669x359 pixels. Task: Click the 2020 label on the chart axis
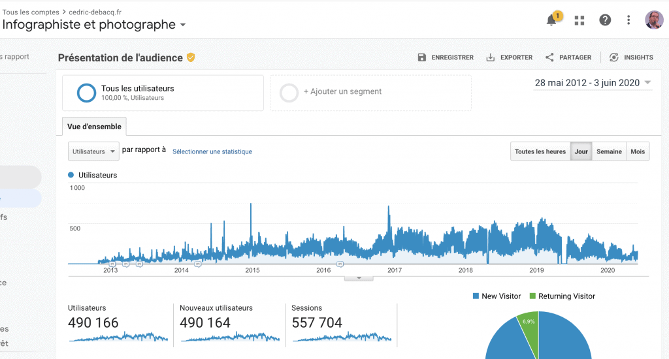coord(608,270)
